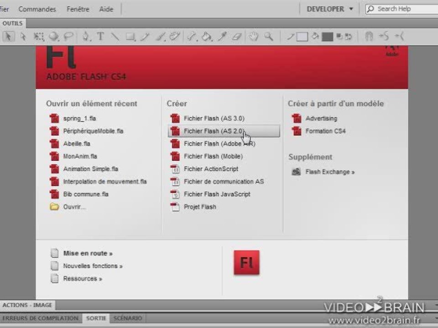
Task: Open Ressources link
Action: (x=77, y=279)
